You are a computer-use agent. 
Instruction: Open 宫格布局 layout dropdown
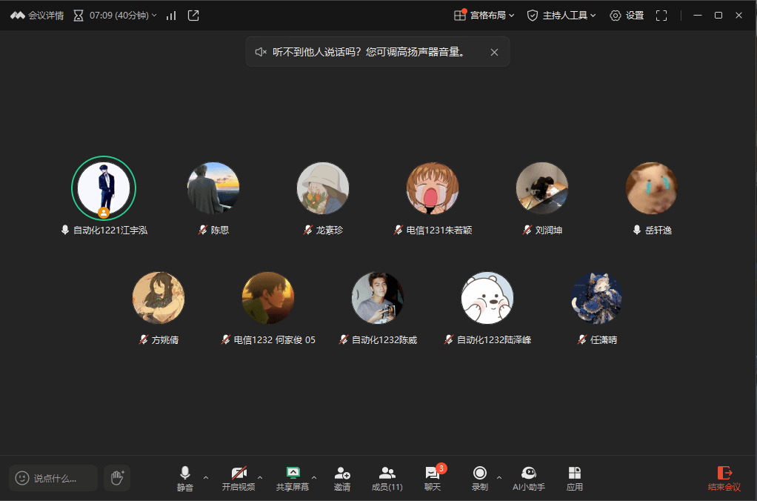point(484,16)
